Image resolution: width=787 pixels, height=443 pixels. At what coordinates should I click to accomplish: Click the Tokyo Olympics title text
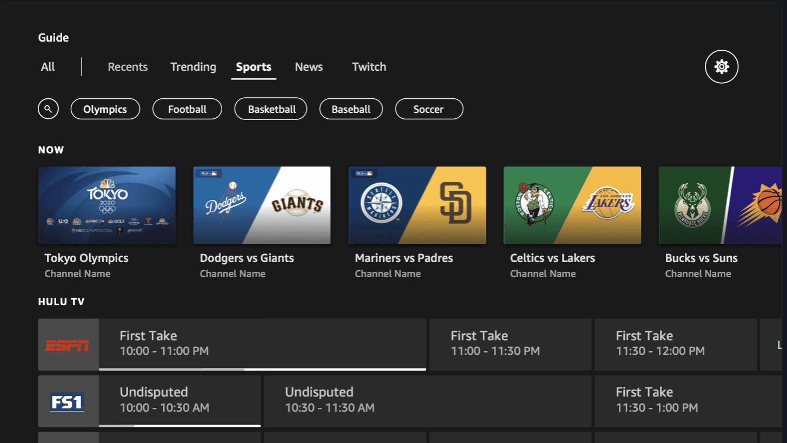tap(86, 258)
